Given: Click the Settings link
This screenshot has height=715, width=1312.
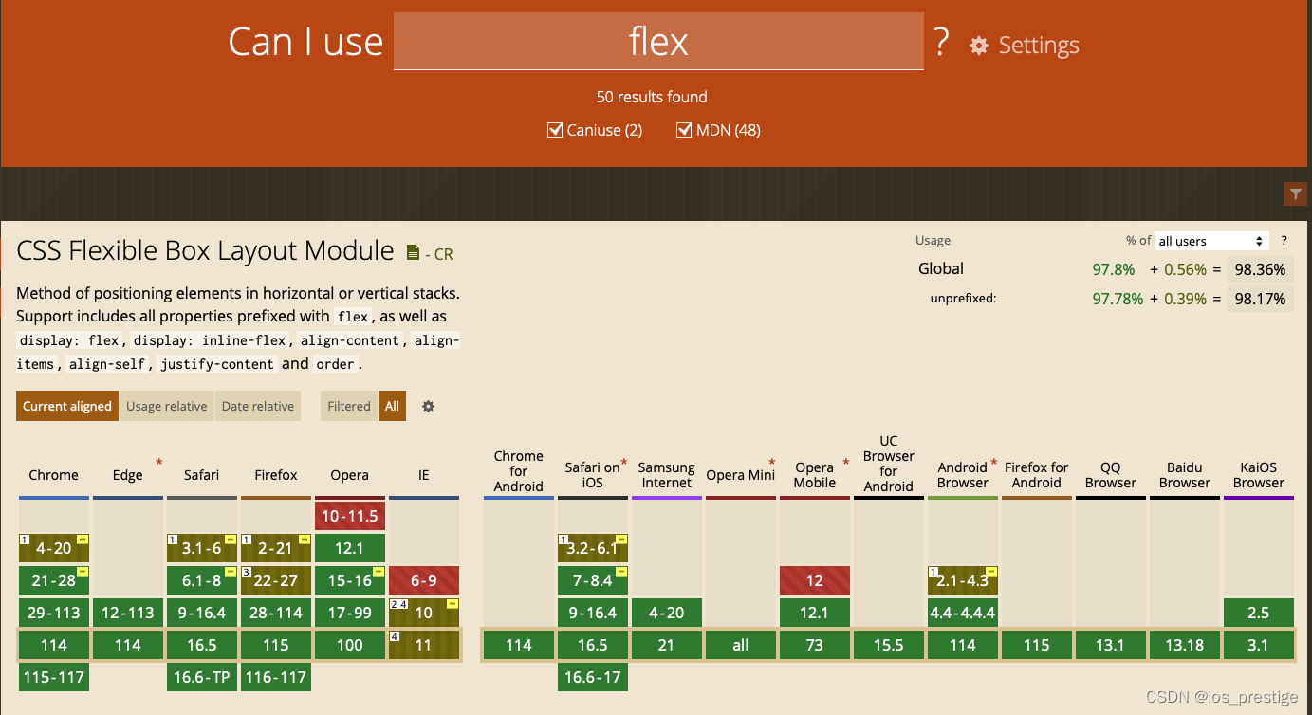Looking at the screenshot, I should [x=1039, y=46].
